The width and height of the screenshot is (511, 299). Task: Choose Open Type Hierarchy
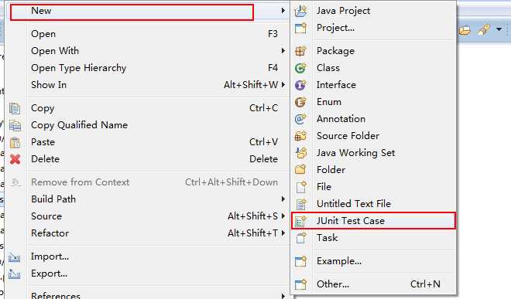coord(78,68)
